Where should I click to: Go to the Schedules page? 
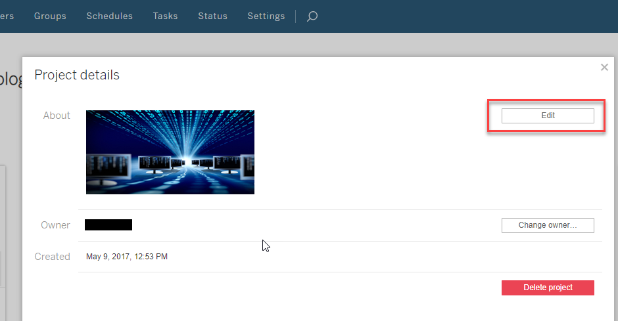[x=109, y=16]
